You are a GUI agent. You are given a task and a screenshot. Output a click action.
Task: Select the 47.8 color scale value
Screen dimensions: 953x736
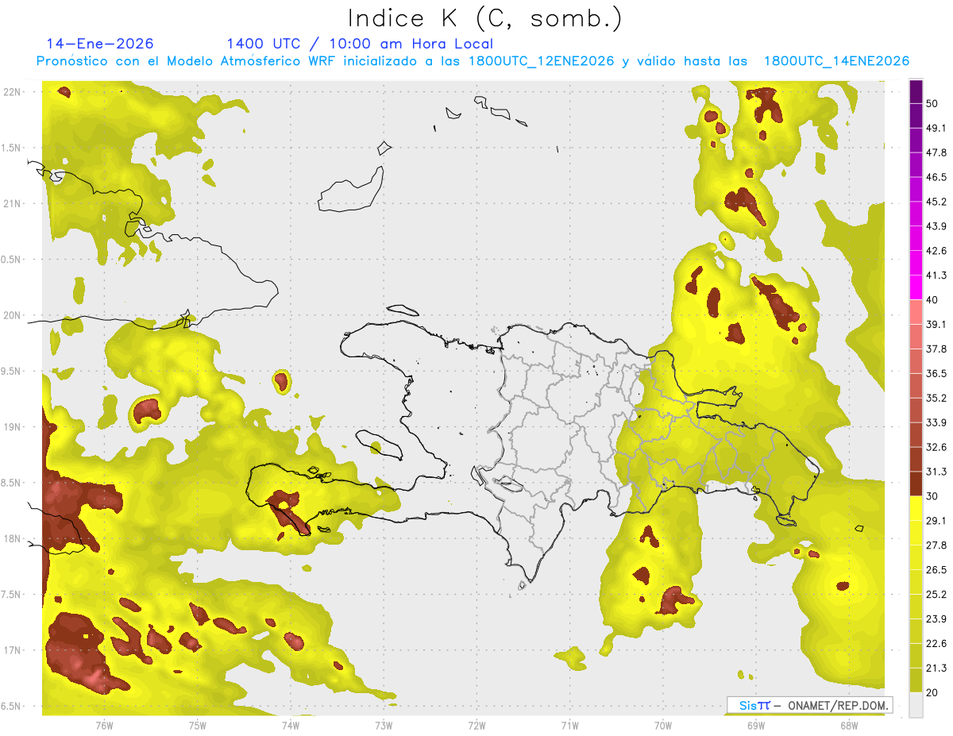[936, 152]
